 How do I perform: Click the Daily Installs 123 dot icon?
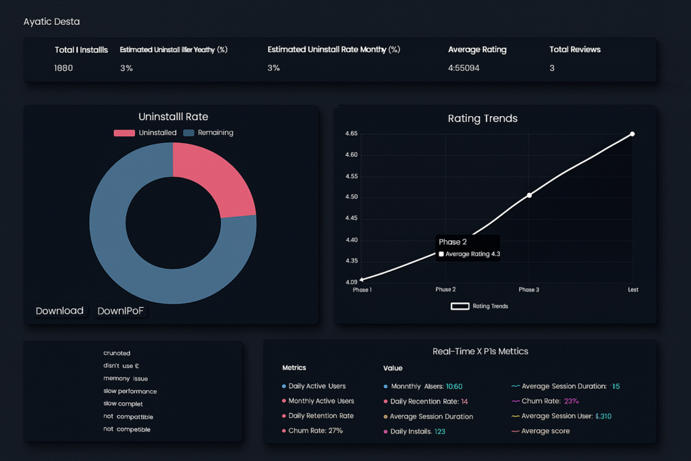(385, 431)
